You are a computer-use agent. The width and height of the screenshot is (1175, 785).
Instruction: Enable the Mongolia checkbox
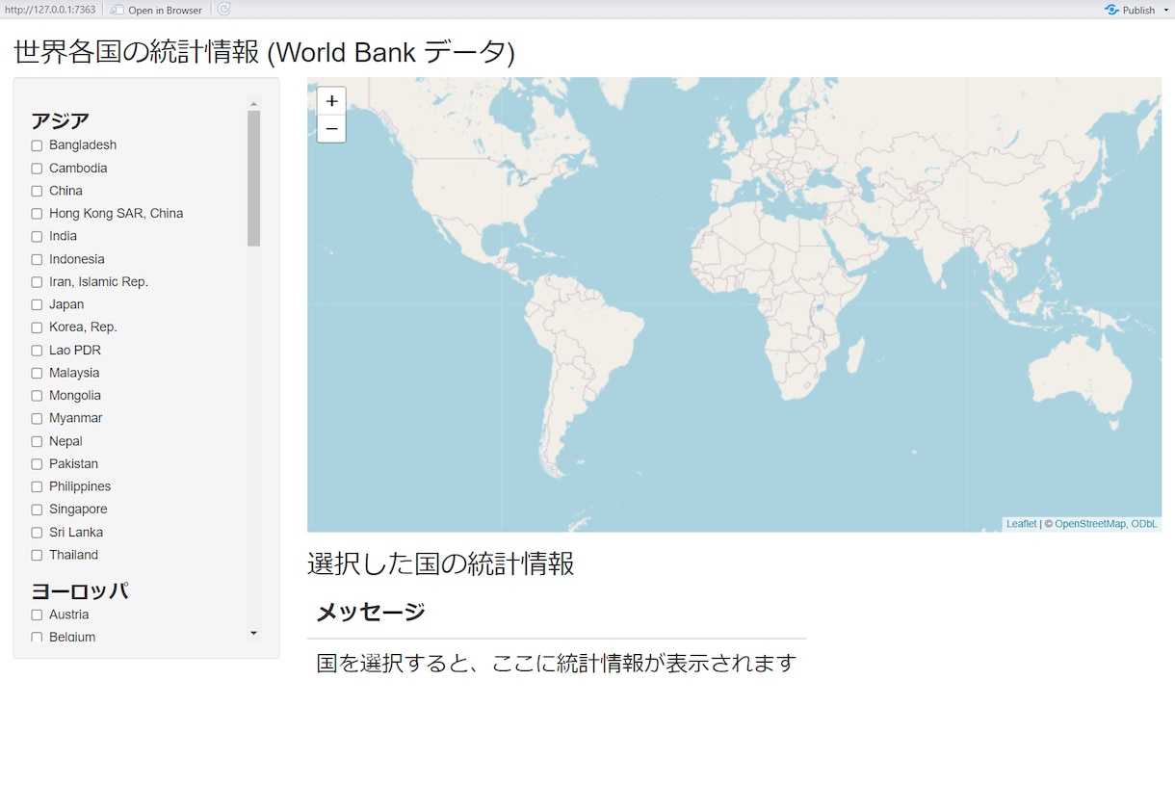click(x=37, y=396)
